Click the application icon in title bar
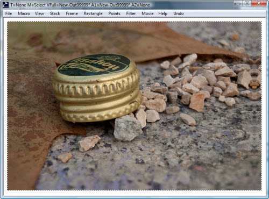Image resolution: width=269 pixels, height=199 pixels. click(5, 5)
